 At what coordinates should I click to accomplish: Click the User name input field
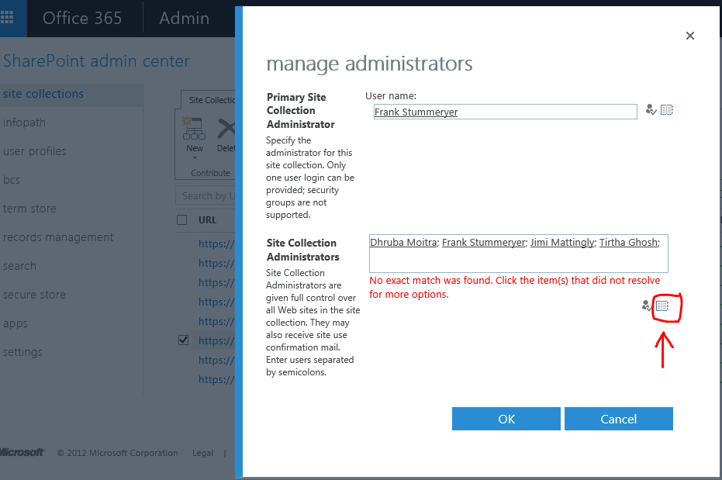click(506, 112)
